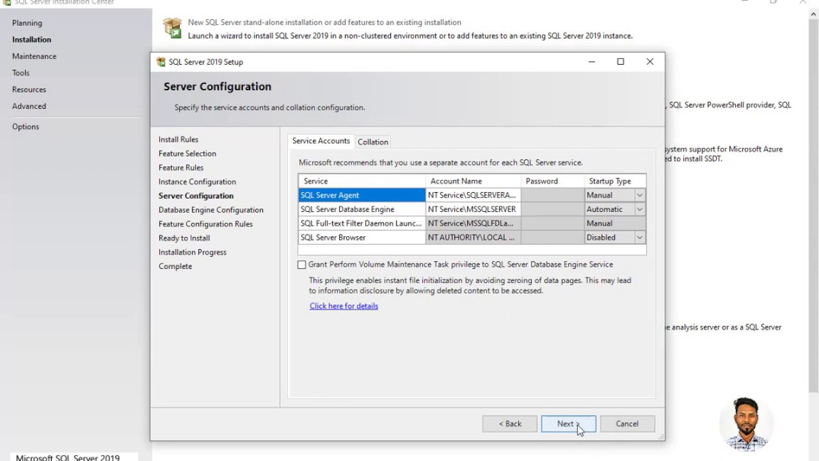Open SQL Server Browser startup type dropdown
The width and height of the screenshot is (819, 461).
pos(639,238)
